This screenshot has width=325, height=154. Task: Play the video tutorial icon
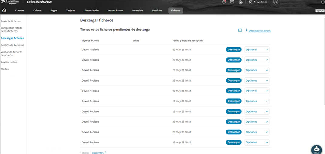[240, 30]
